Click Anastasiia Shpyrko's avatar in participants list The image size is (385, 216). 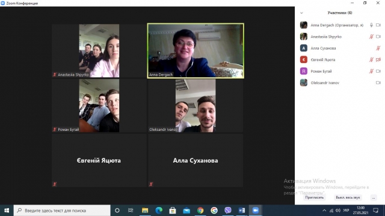point(304,37)
